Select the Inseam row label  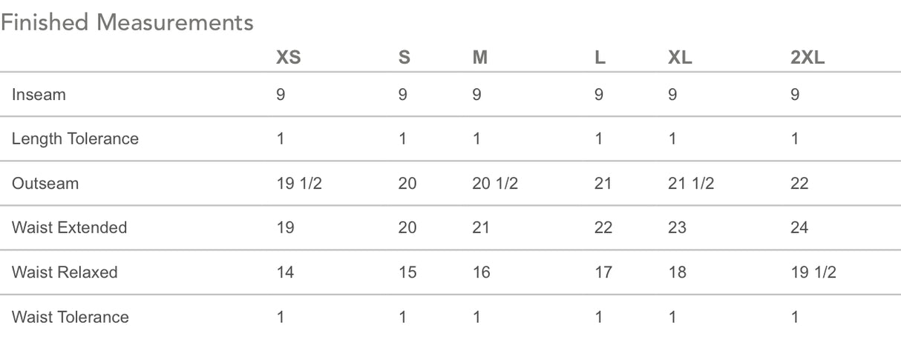(39, 95)
